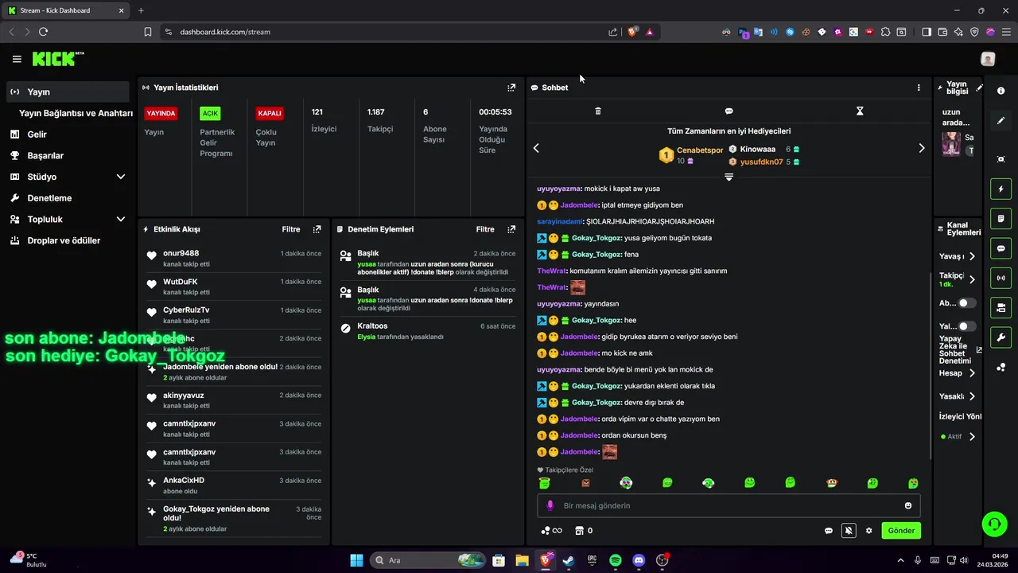Open Discord from the taskbar
This screenshot has width=1018, height=573.
point(639,560)
